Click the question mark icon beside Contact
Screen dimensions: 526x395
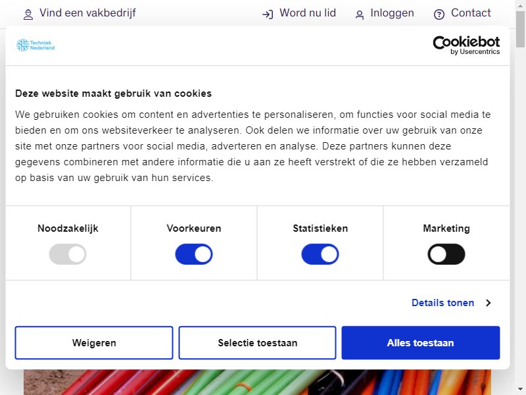(439, 14)
